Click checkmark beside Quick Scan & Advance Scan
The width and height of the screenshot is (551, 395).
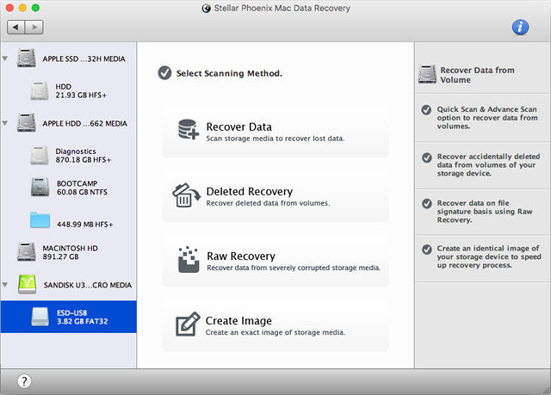coord(425,110)
